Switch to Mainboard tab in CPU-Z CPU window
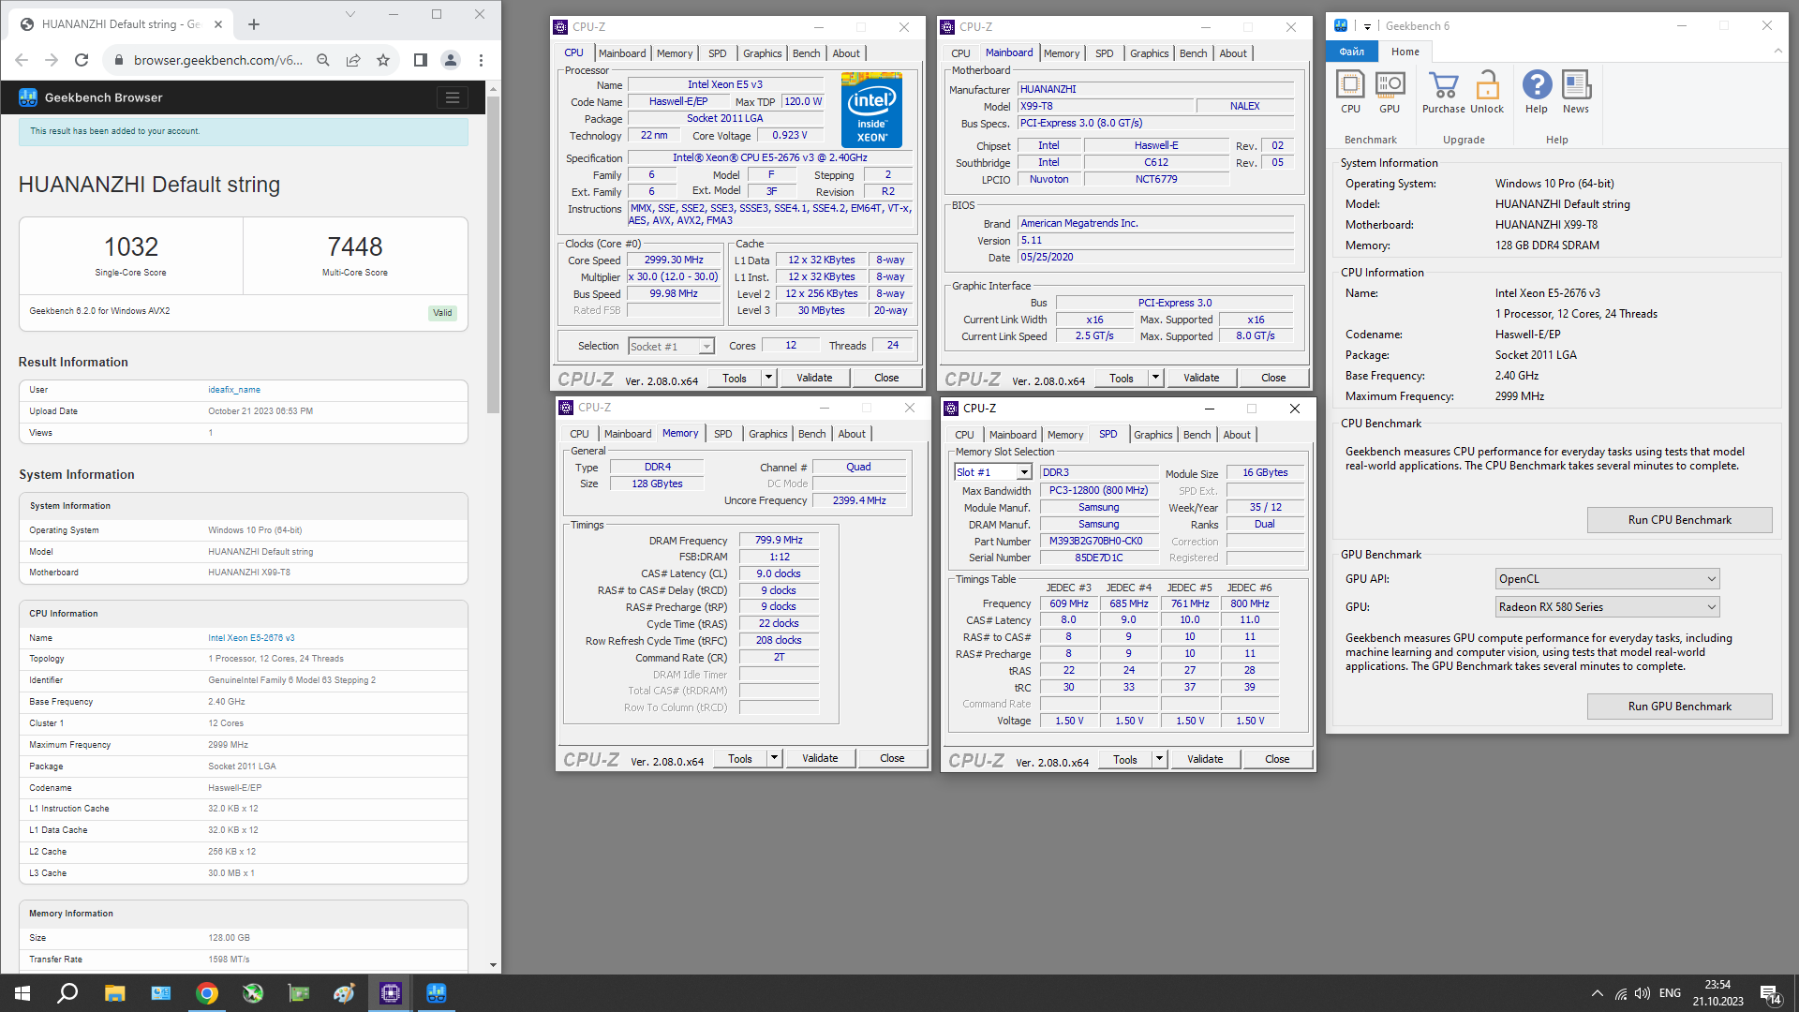This screenshot has height=1012, width=1799. (622, 53)
